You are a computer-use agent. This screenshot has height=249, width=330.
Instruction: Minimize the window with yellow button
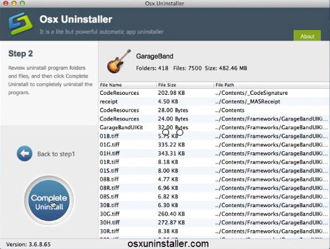[x=14, y=3]
